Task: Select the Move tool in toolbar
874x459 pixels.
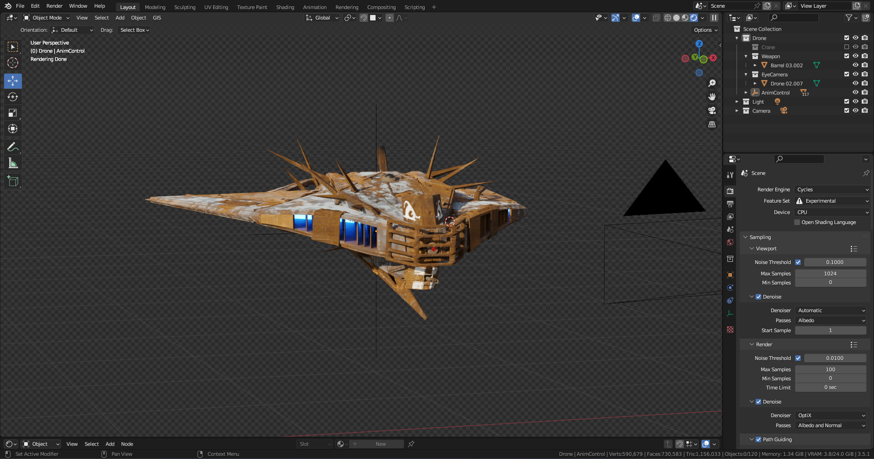Action: [x=13, y=81]
